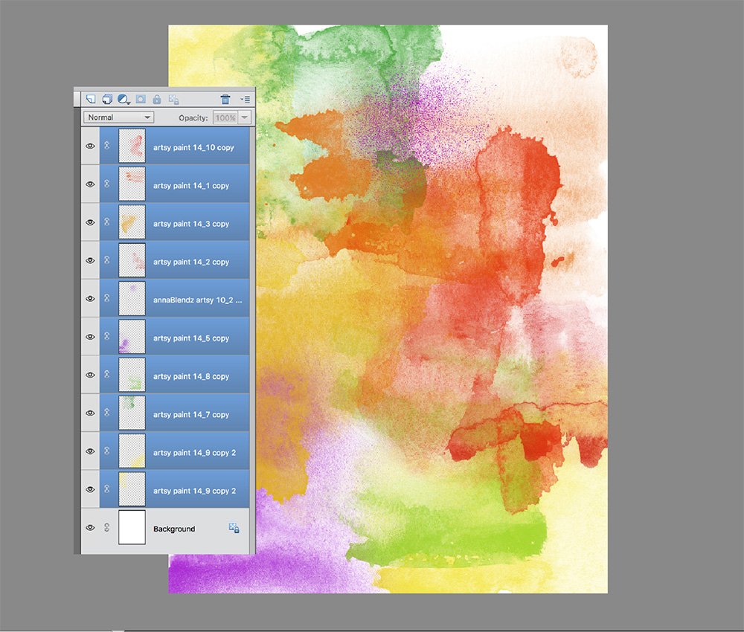Create a new layer group
Image resolution: width=744 pixels, height=632 pixels.
click(x=106, y=99)
